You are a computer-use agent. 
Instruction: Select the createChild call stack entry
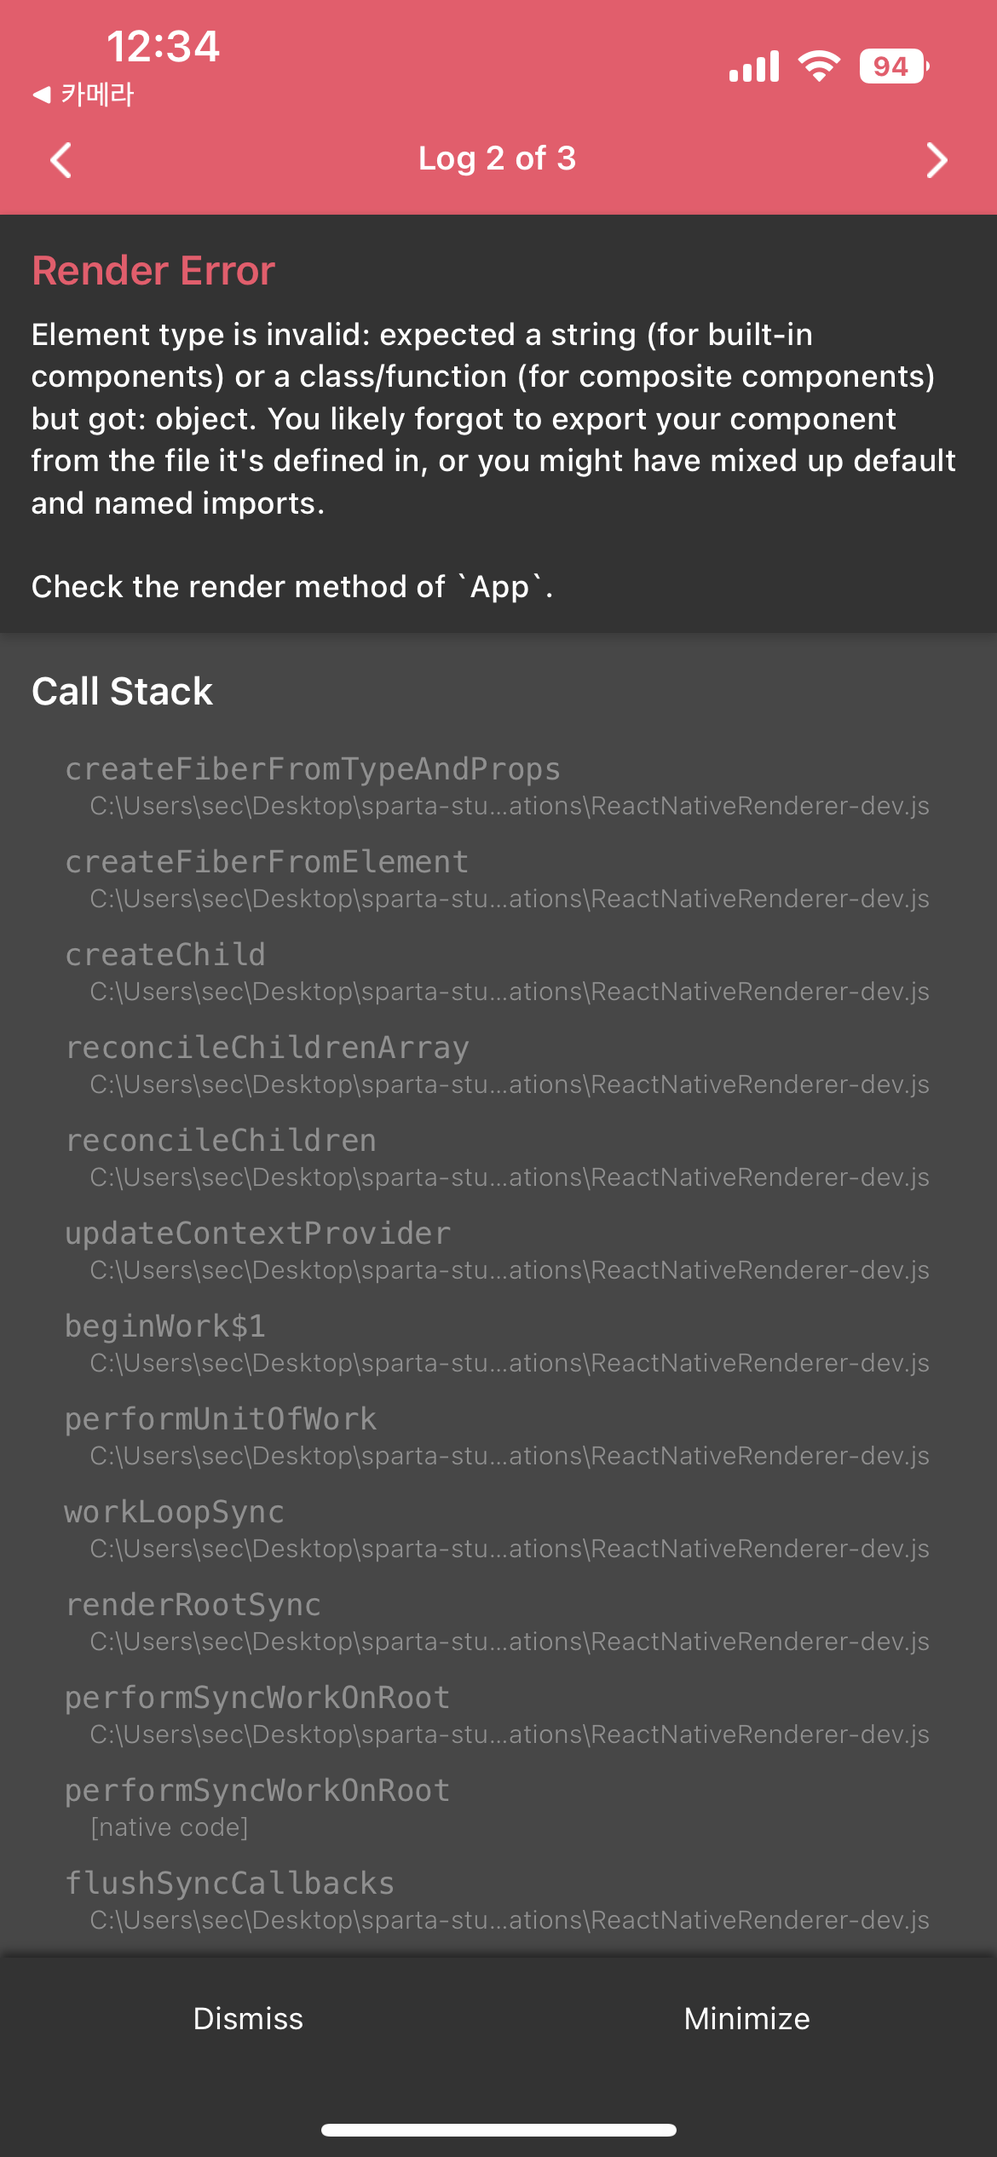pos(498,971)
